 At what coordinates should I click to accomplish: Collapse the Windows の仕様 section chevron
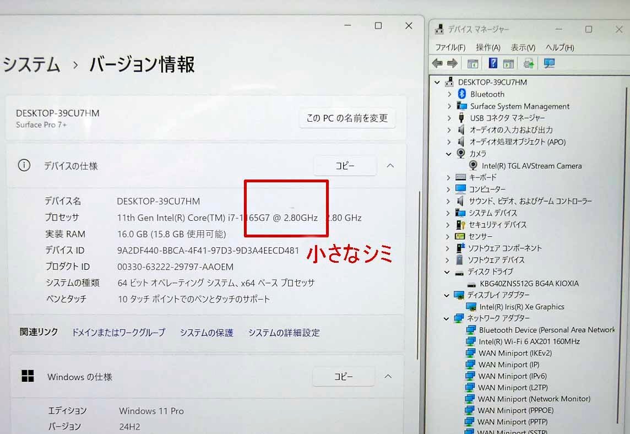coord(388,377)
